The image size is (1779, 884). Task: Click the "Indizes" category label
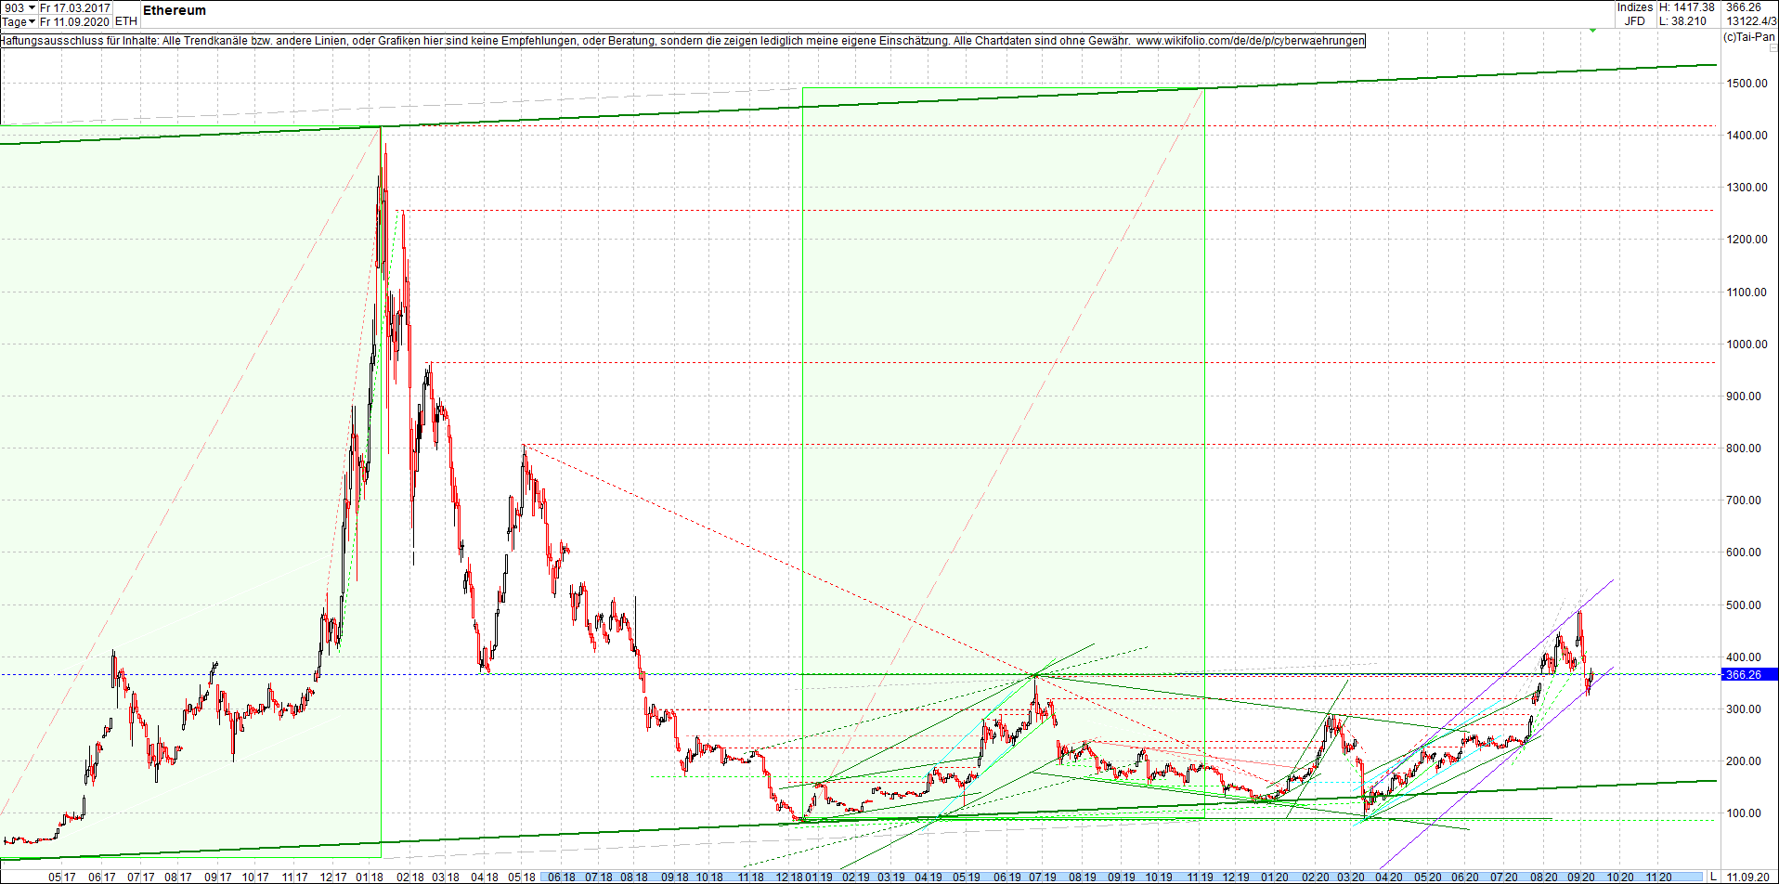(x=1634, y=7)
